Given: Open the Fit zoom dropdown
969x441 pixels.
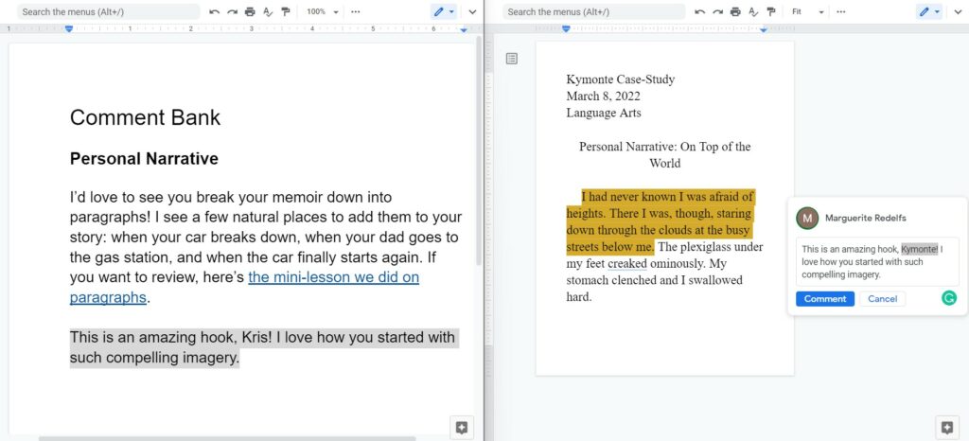Looking at the screenshot, I should point(808,11).
